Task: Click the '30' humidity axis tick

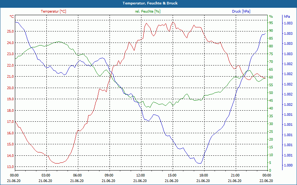Action: pyautogui.click(x=271, y=124)
